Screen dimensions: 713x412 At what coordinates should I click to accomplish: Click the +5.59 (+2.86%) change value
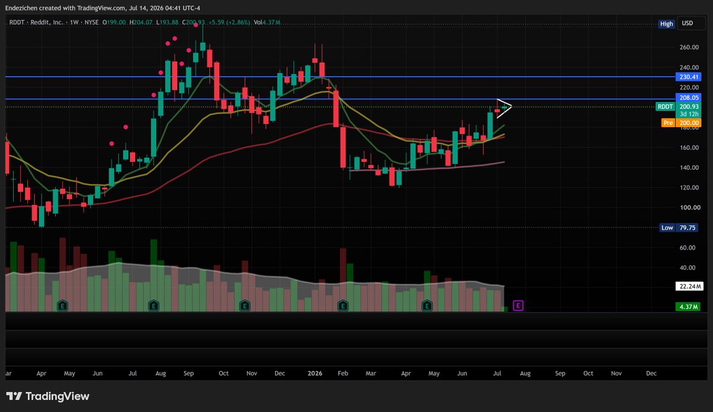(229, 23)
